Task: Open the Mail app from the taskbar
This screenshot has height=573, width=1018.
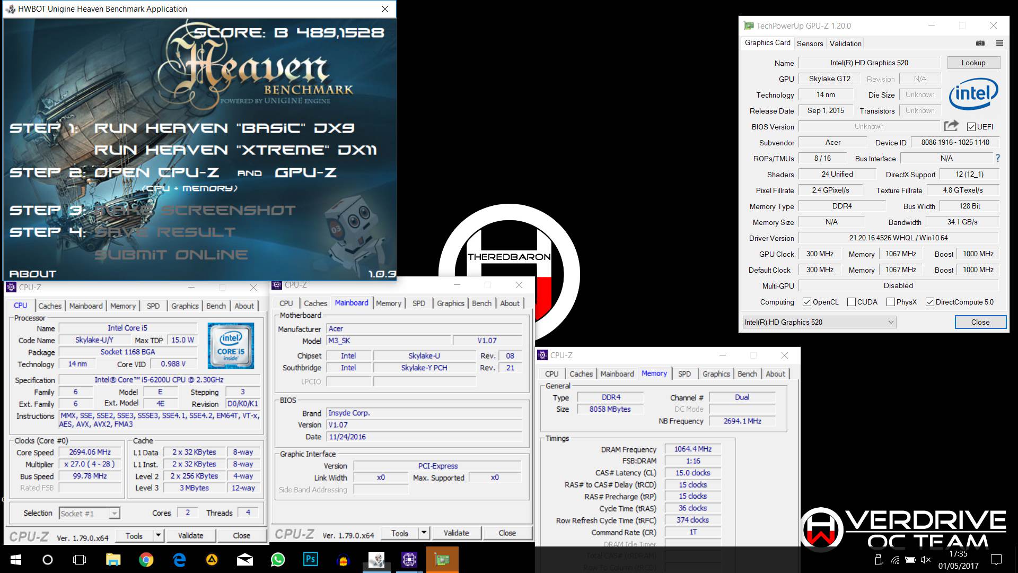Action: point(244,559)
